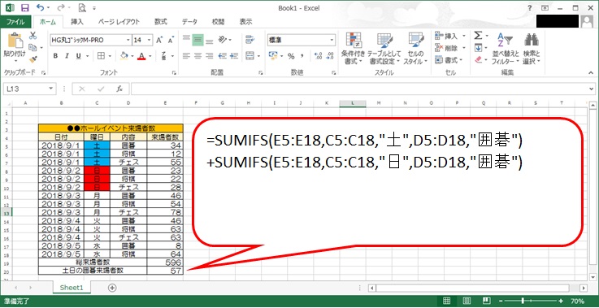Toggle the highlighted middle vertical alignment

197,39
